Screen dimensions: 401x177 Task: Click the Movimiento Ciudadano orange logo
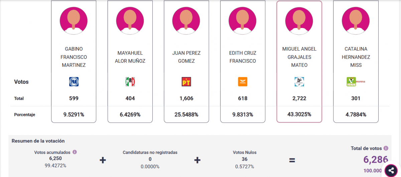pos(243,82)
